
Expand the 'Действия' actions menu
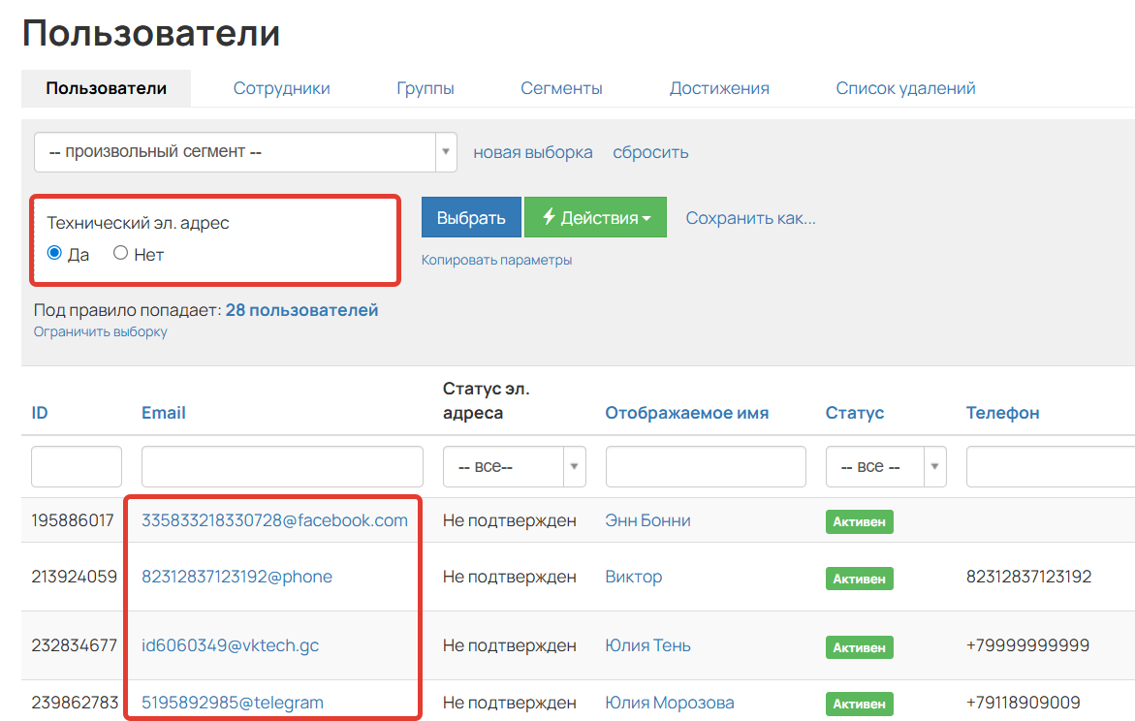pyautogui.click(x=595, y=218)
